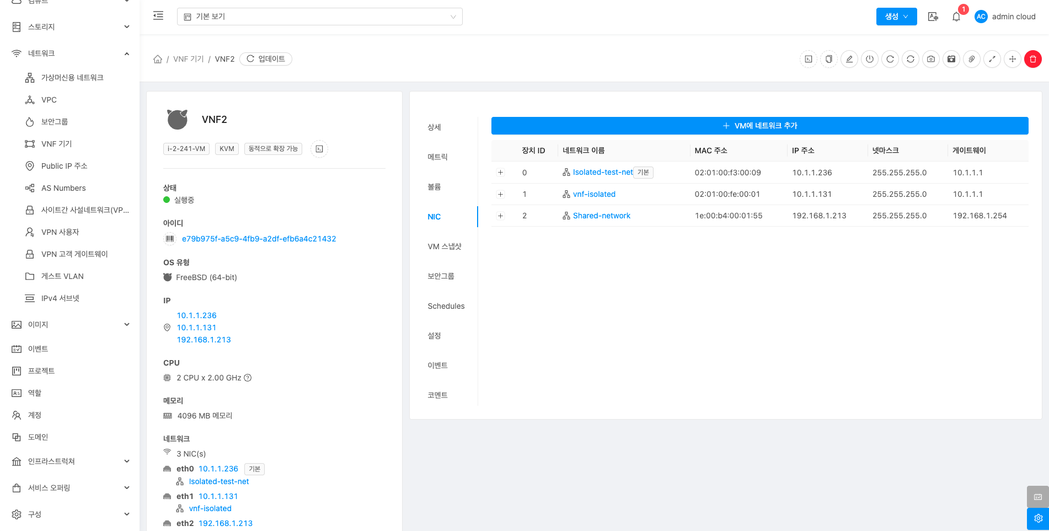Switch to the VM 스냅샷 tab
Image resolution: width=1049 pixels, height=531 pixels.
pos(445,246)
